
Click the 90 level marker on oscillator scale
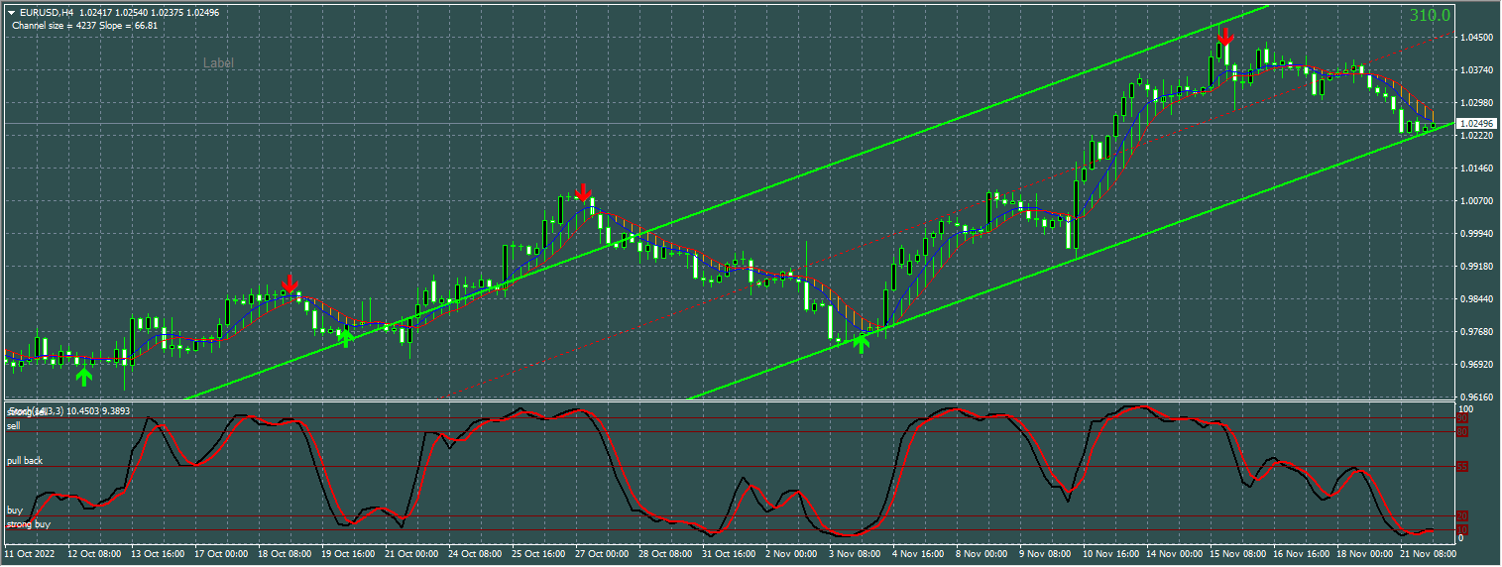(1462, 419)
